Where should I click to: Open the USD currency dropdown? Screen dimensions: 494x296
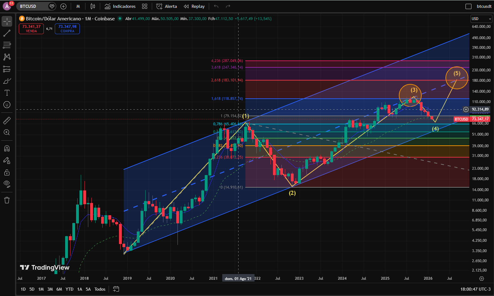(x=481, y=19)
